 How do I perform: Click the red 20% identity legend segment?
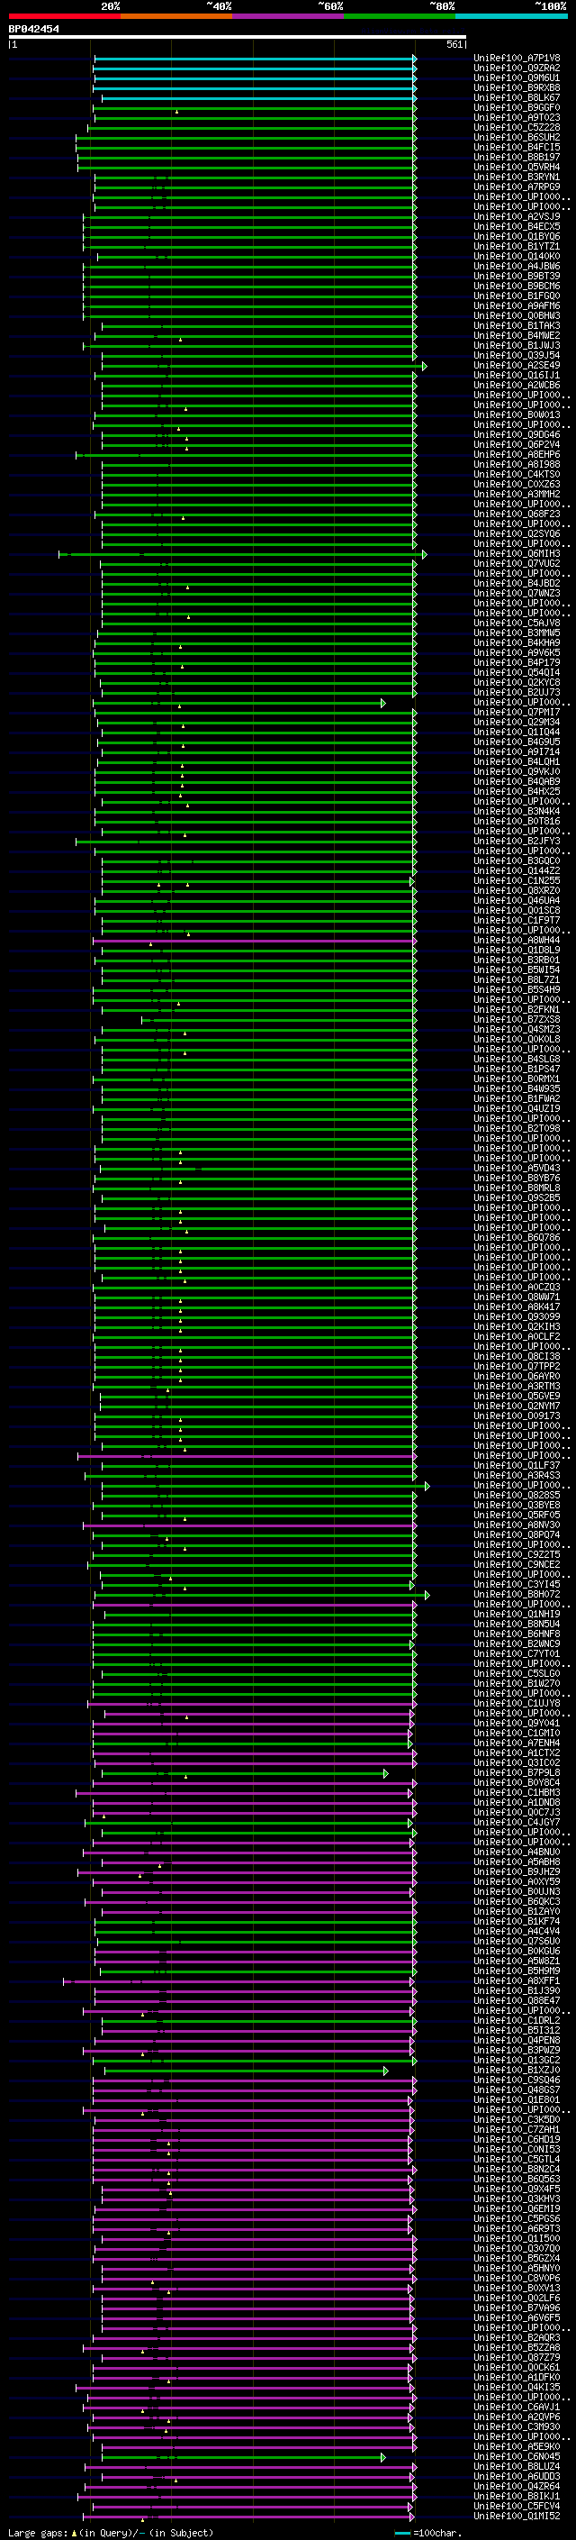(64, 17)
